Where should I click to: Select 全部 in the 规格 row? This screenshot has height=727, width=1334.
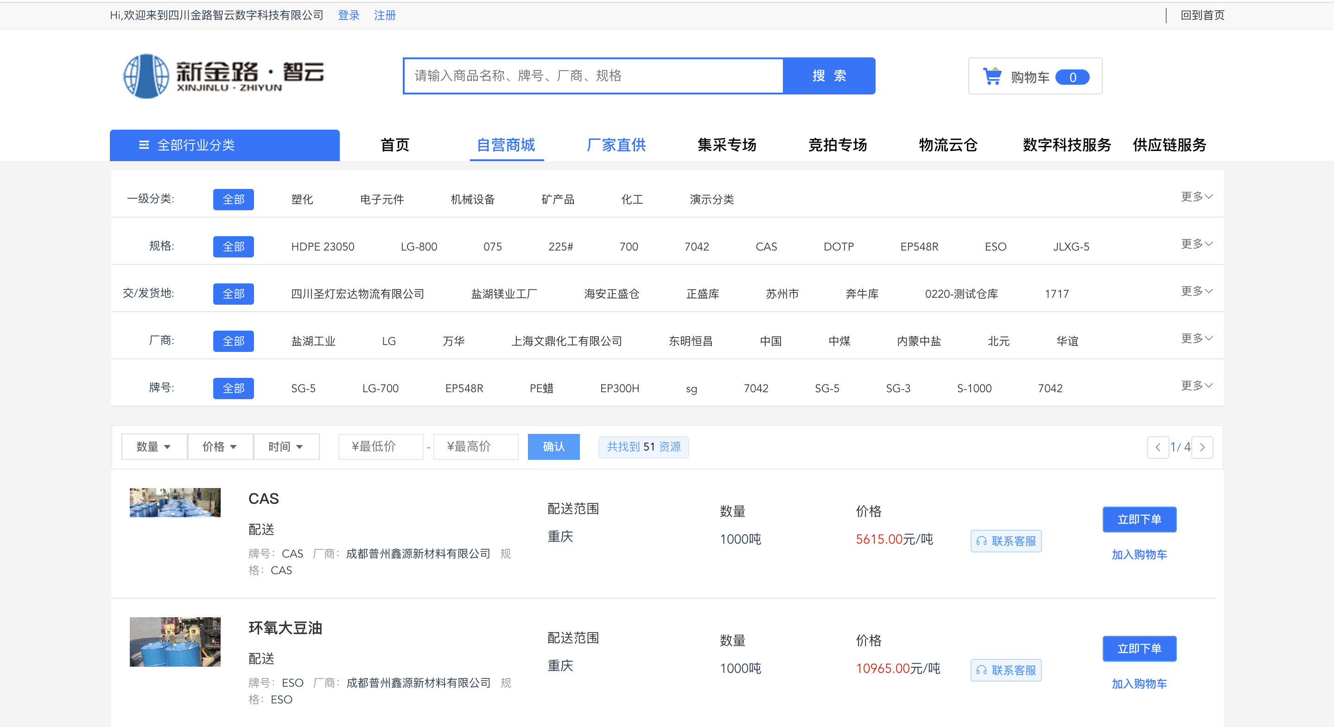coord(234,247)
